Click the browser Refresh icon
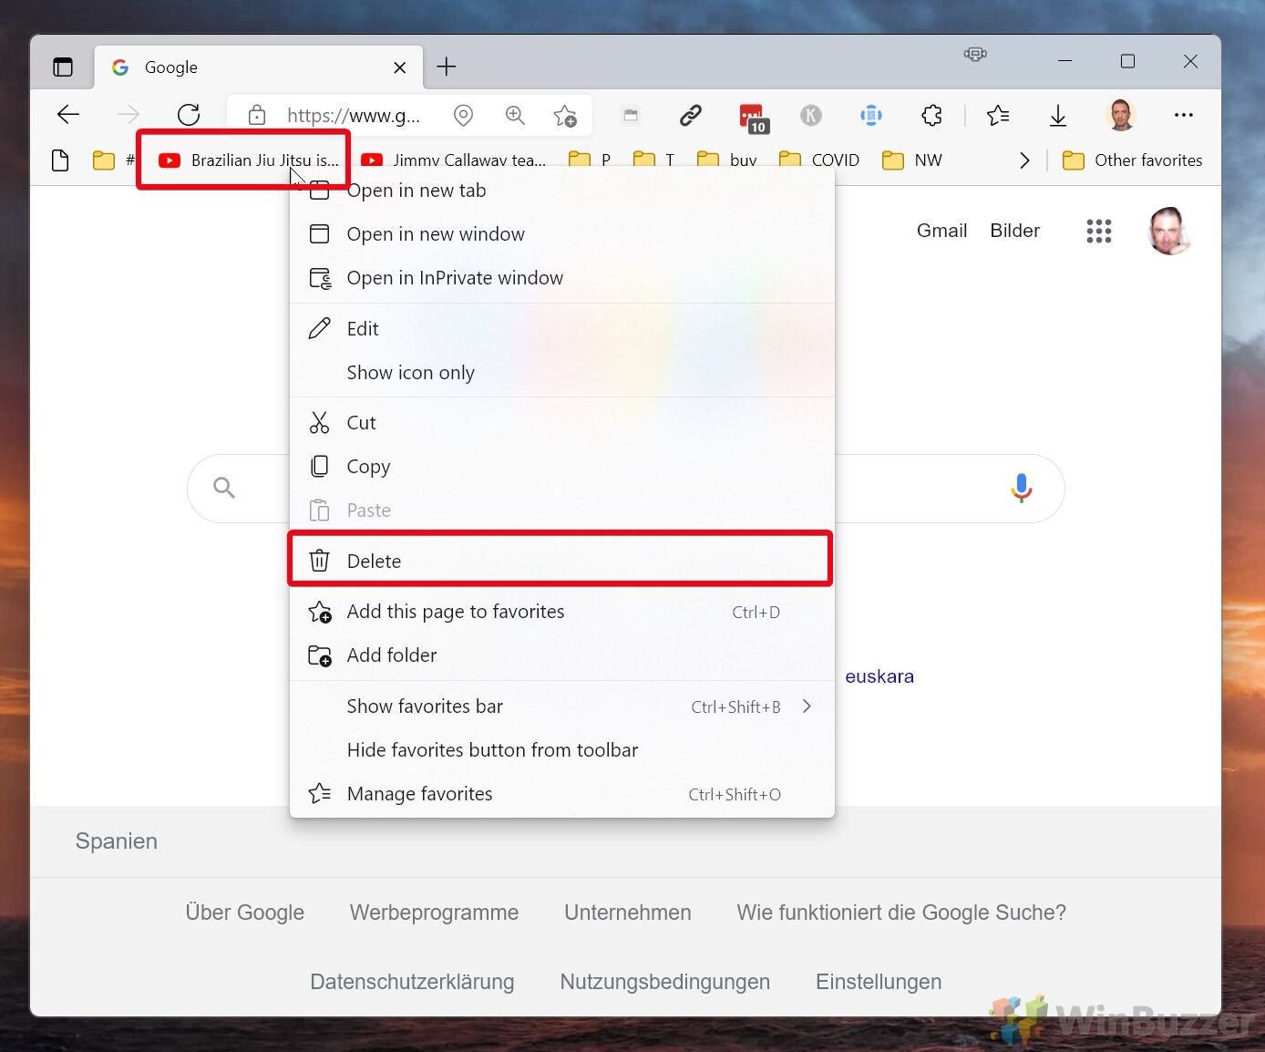Image resolution: width=1265 pixels, height=1052 pixels. point(189,115)
